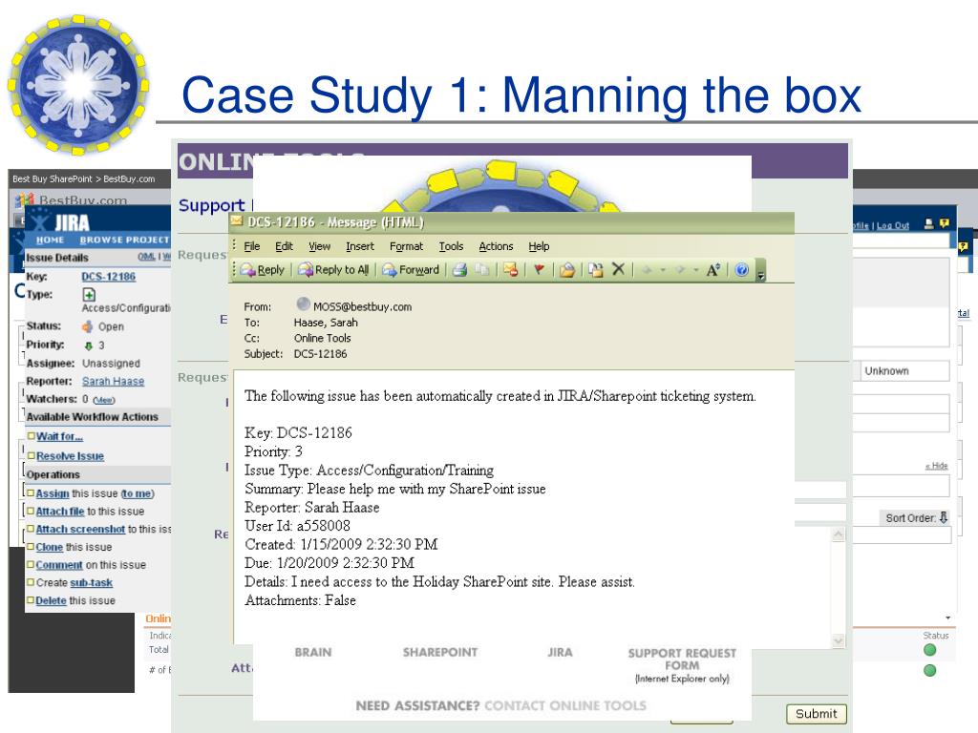
Task: Click the lower green Status indicator circle
Action: (929, 671)
